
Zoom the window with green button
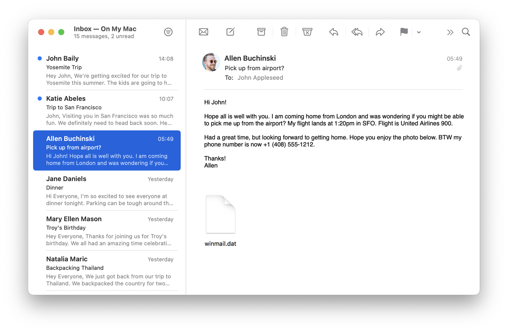61,32
